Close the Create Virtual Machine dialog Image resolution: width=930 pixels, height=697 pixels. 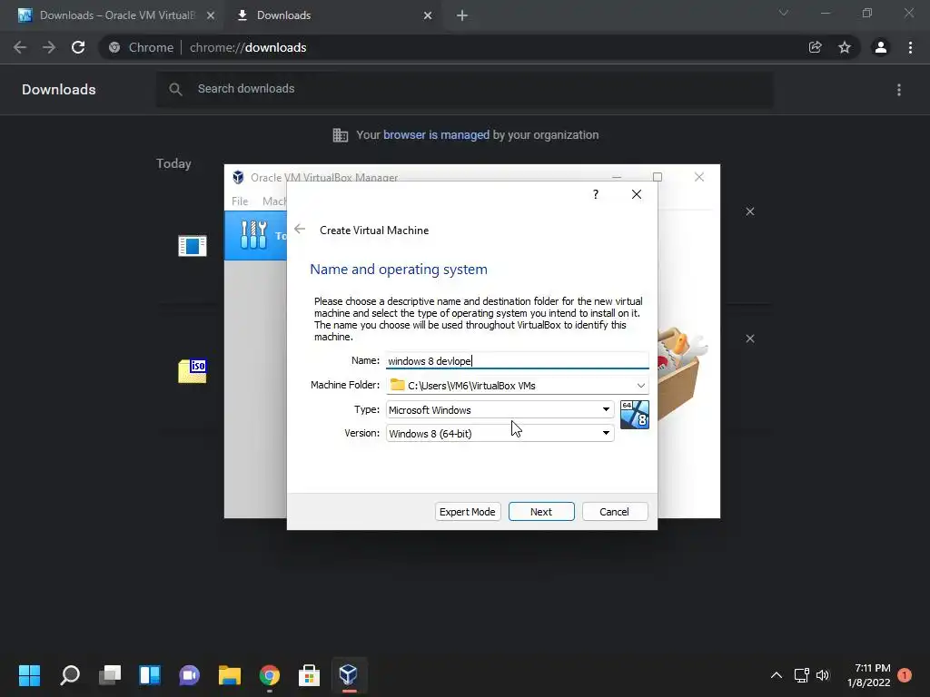click(x=637, y=194)
